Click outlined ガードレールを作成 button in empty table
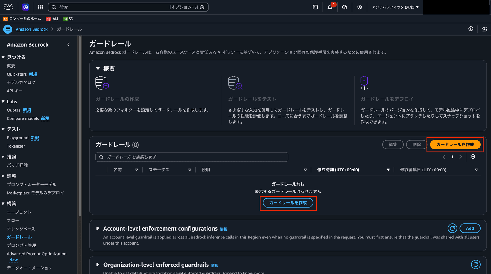 coord(288,203)
